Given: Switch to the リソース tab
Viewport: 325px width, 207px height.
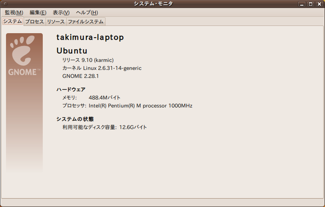Looking at the screenshot, I should (56, 22).
